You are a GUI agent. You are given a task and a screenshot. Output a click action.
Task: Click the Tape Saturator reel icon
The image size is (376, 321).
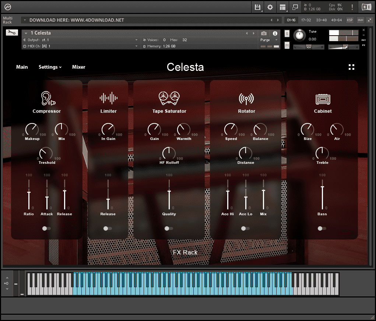pos(169,98)
